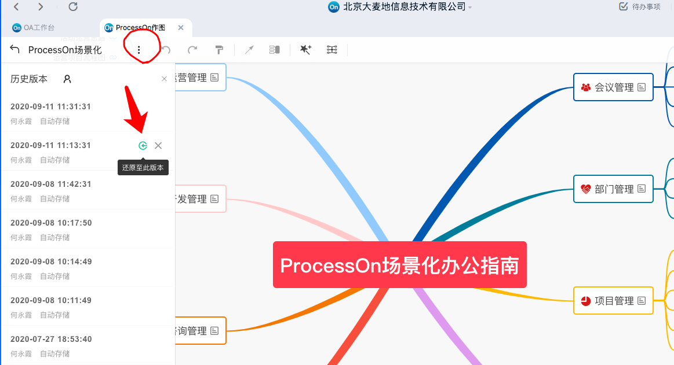Select the central ProcessOn场景化办公指南 node
This screenshot has height=365, width=674.
point(400,264)
